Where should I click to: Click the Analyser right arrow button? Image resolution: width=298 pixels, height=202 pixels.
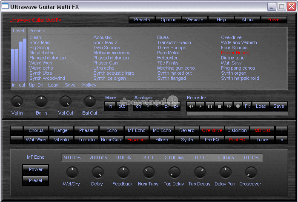coord(157,107)
